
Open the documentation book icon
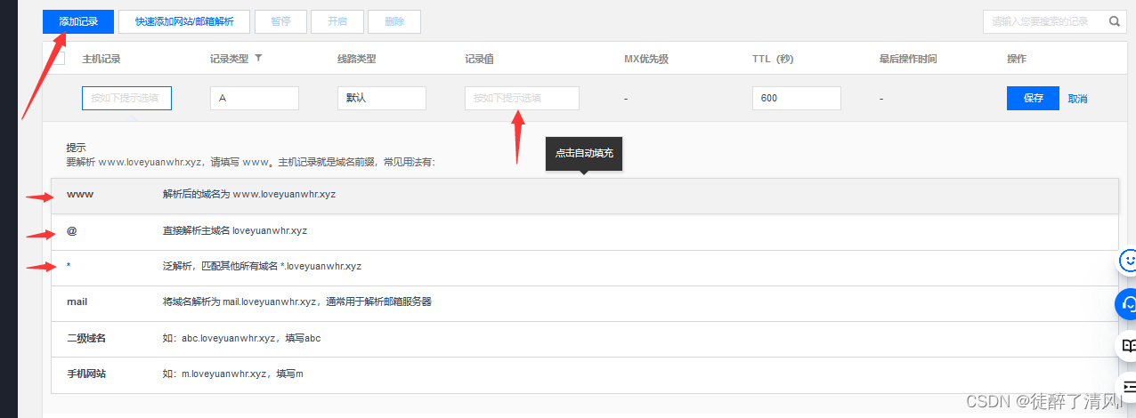tap(1128, 345)
